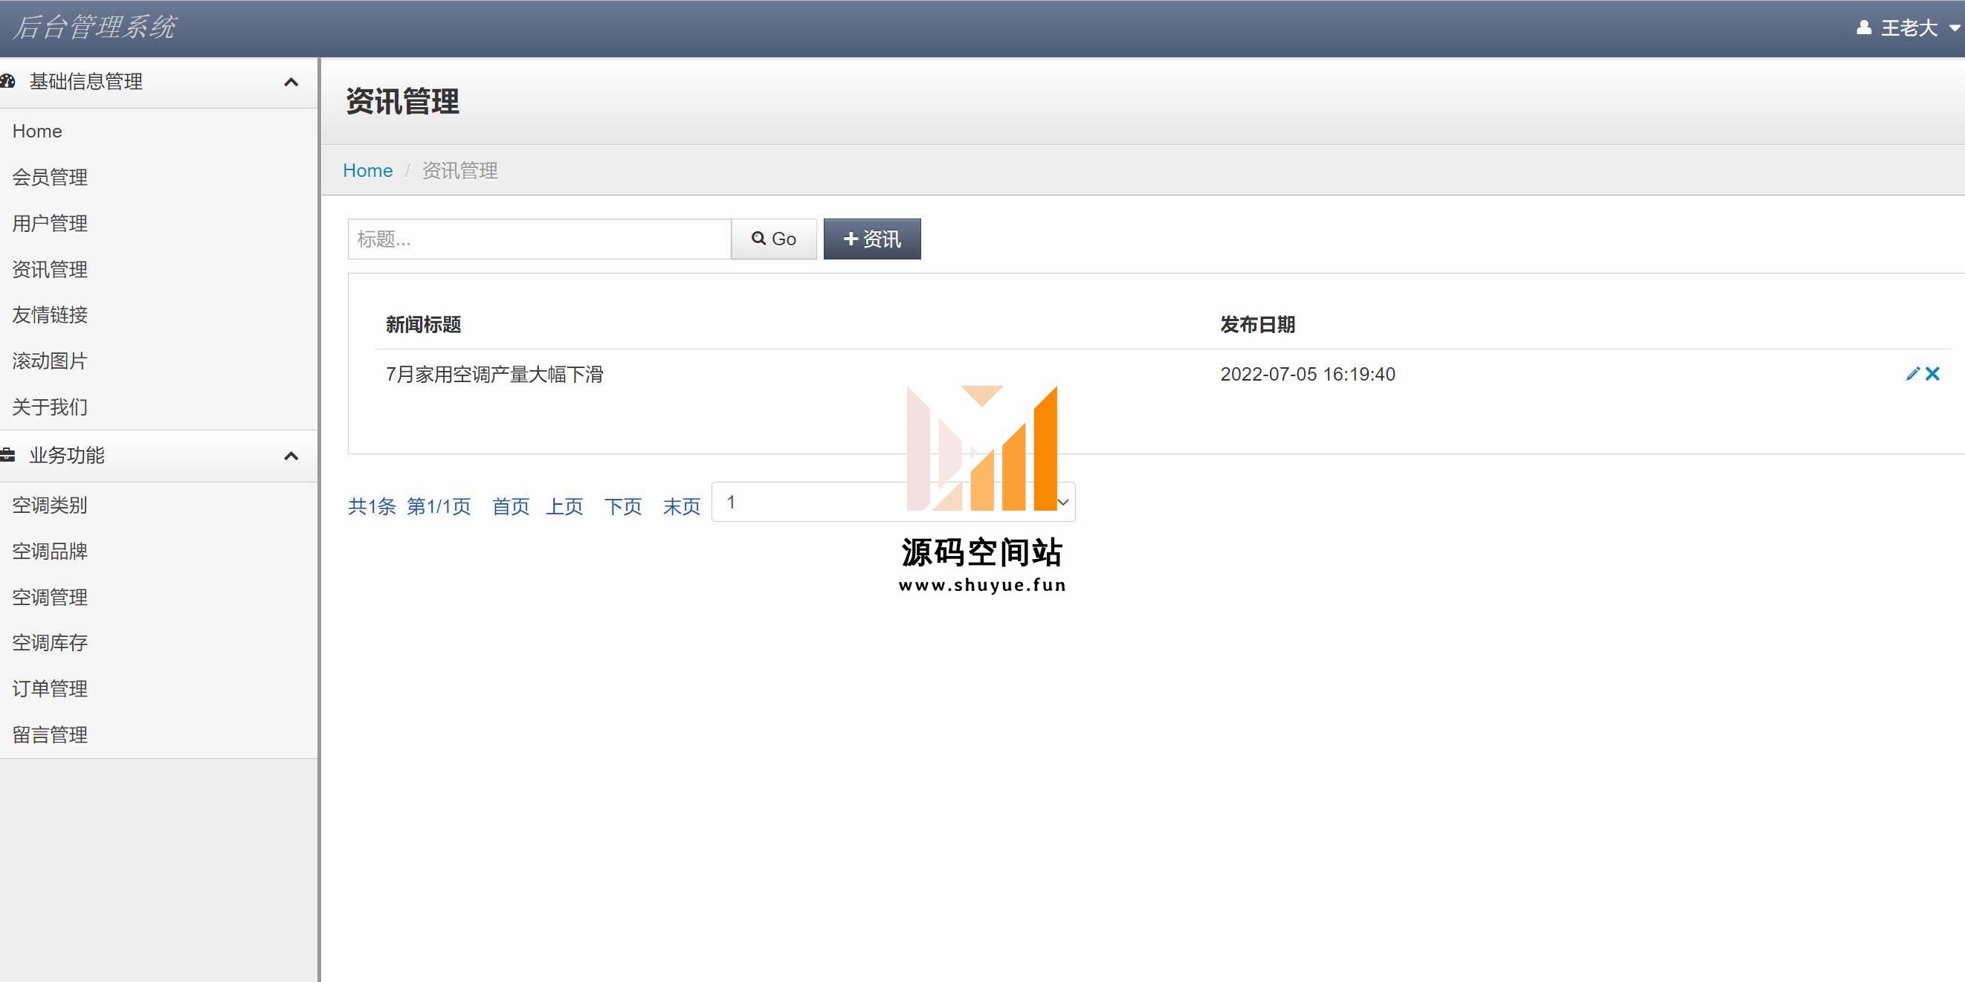Click the 共1条 第1/1页 pagination summary
Image resolution: width=1965 pixels, height=982 pixels.
pos(410,506)
